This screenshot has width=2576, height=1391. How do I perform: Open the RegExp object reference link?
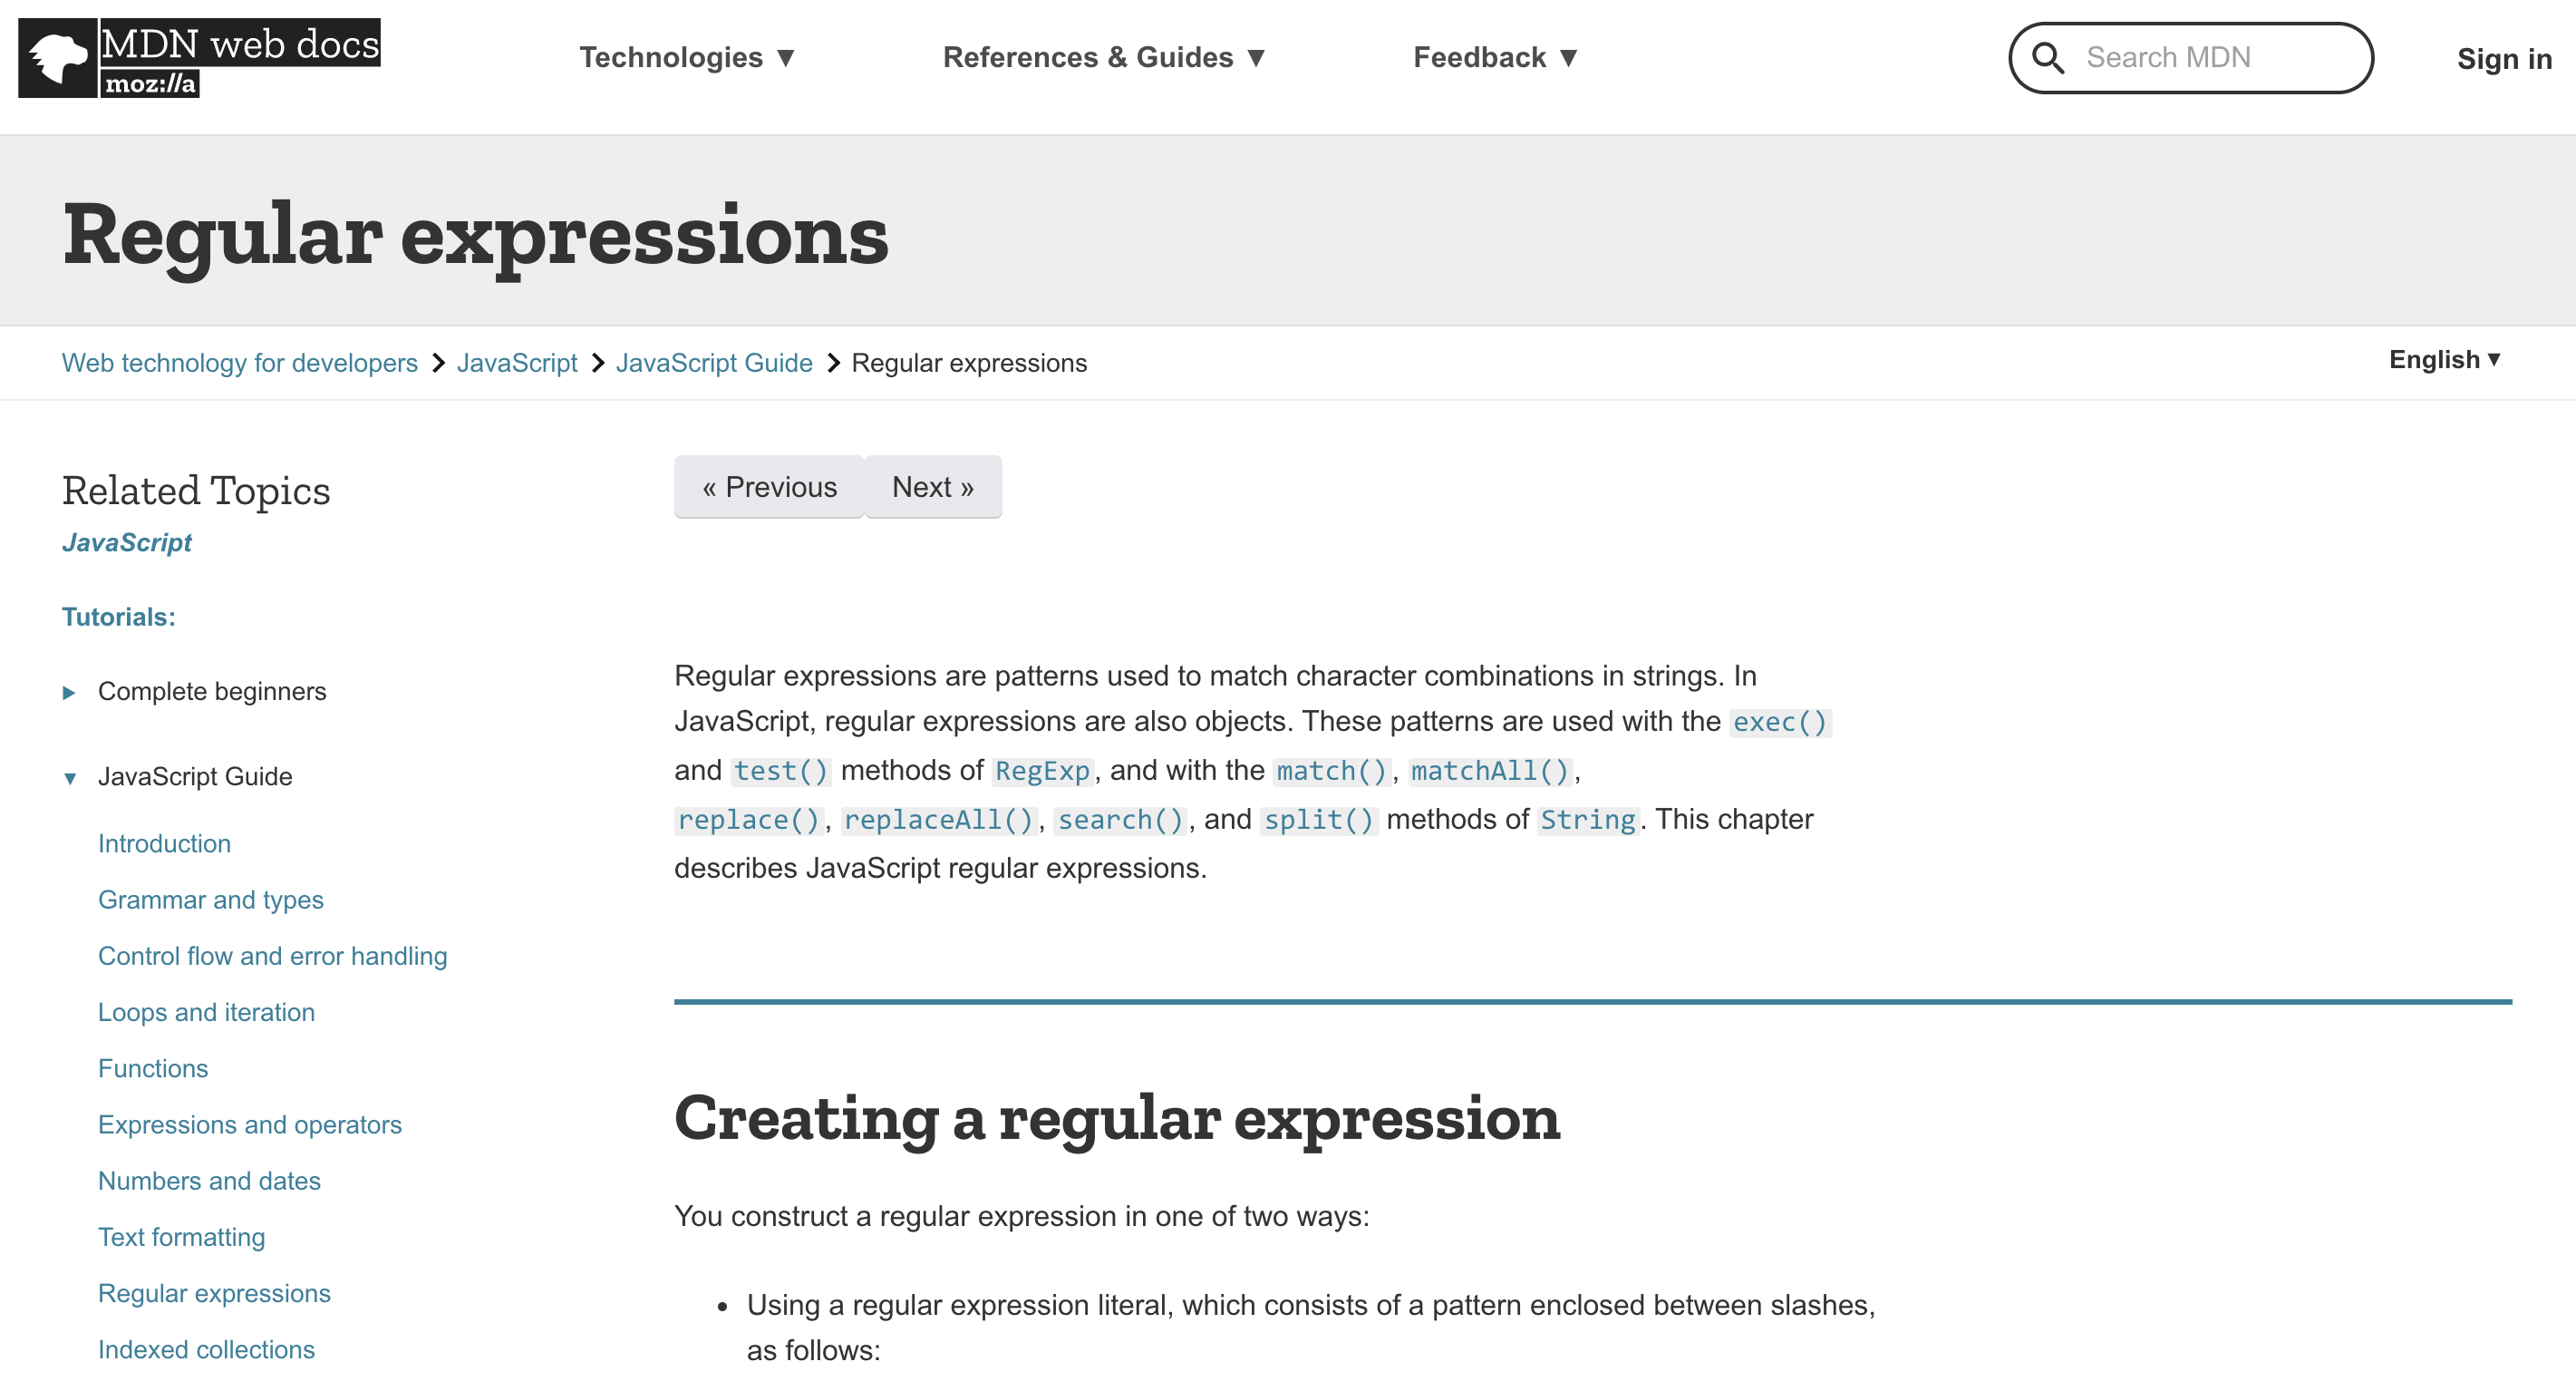pyautogui.click(x=1042, y=772)
